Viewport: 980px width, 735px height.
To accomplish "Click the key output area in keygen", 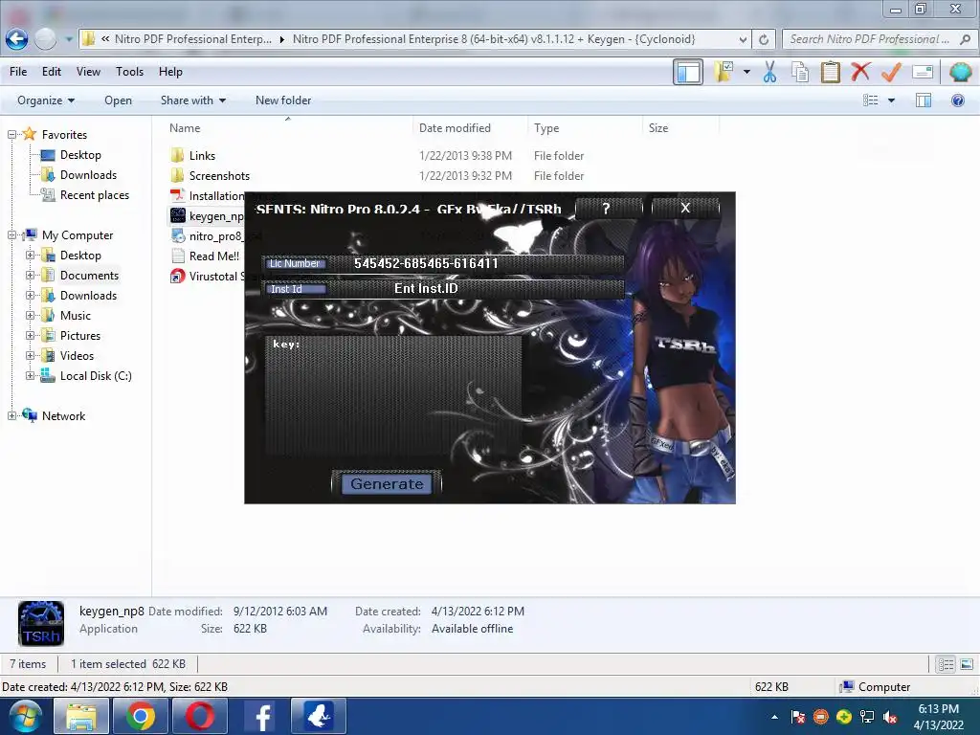I will tap(393, 397).
